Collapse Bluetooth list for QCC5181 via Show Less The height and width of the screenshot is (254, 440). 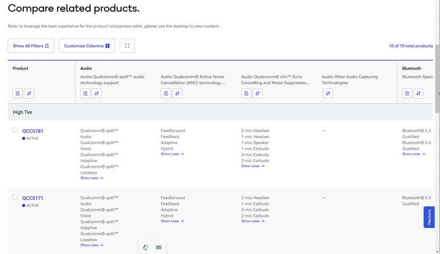pos(413,154)
